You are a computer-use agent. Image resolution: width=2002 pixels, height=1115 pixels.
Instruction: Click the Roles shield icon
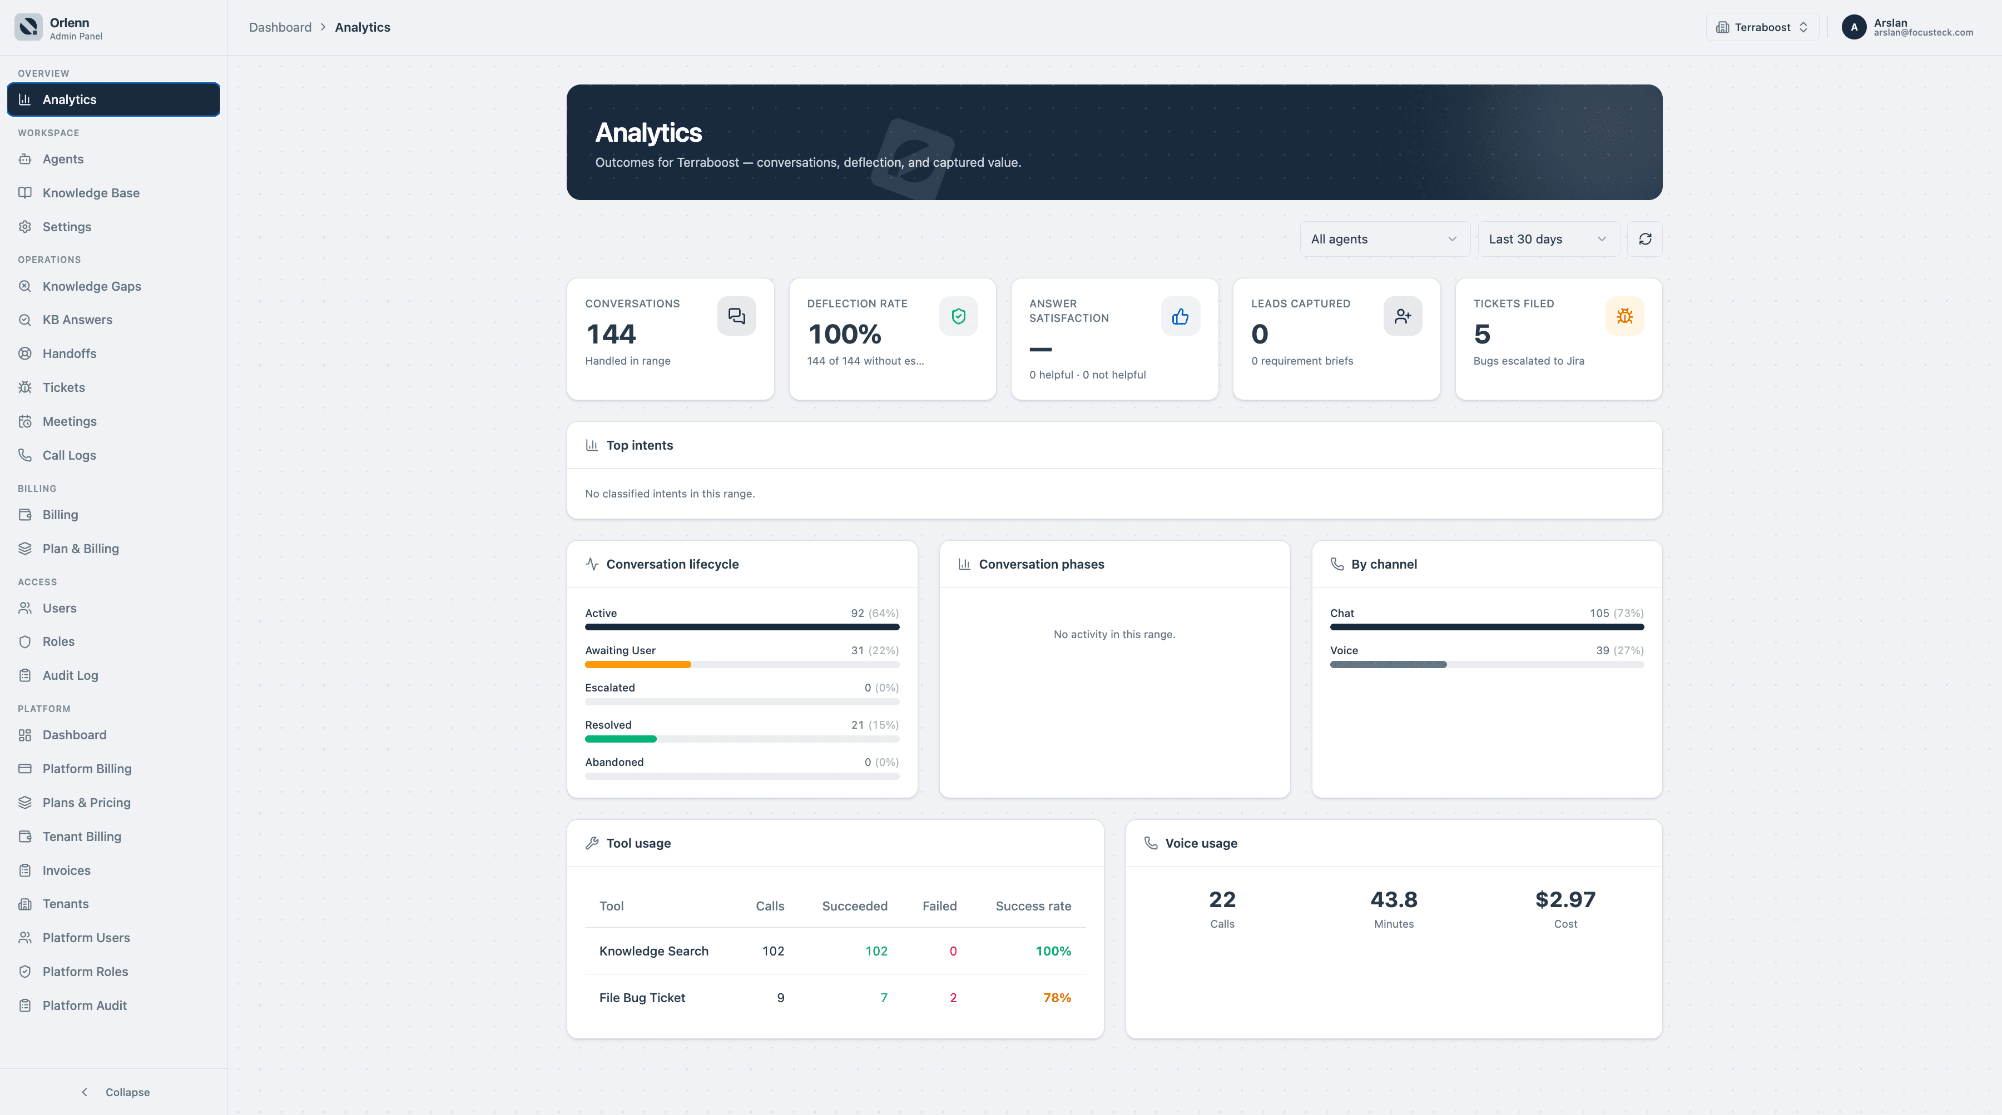pos(25,642)
